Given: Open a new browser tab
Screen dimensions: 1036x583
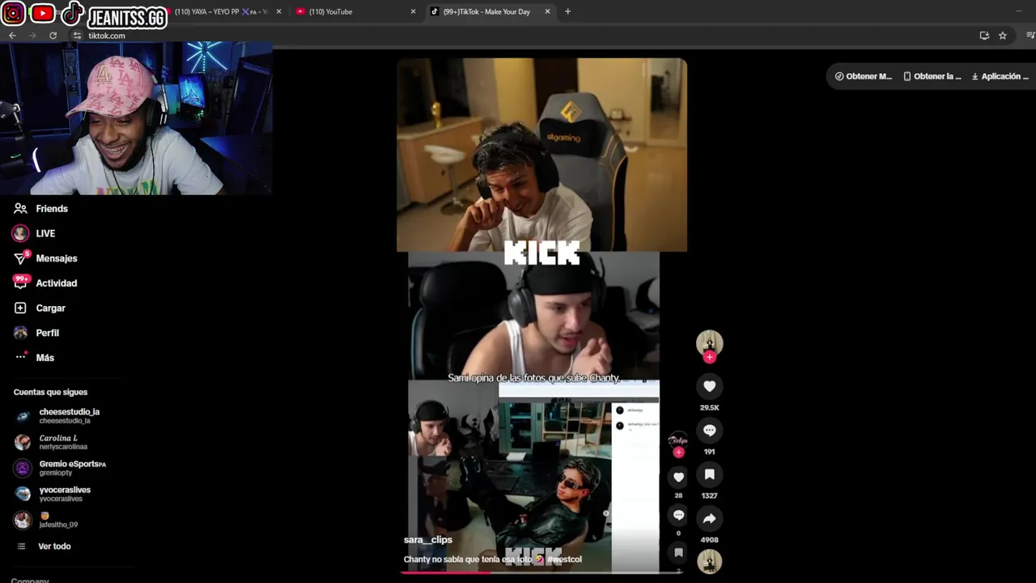Looking at the screenshot, I should pos(567,11).
